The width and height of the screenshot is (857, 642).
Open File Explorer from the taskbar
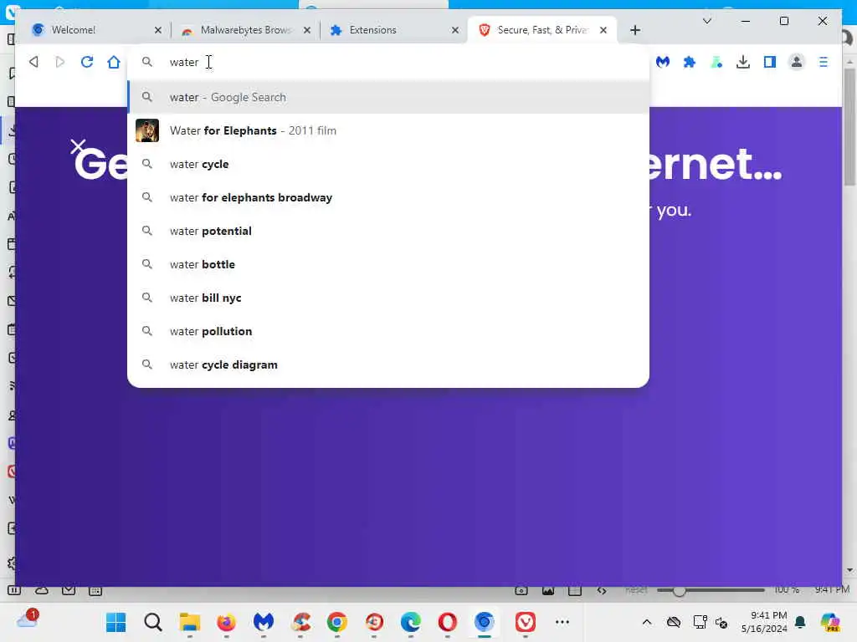click(x=190, y=622)
